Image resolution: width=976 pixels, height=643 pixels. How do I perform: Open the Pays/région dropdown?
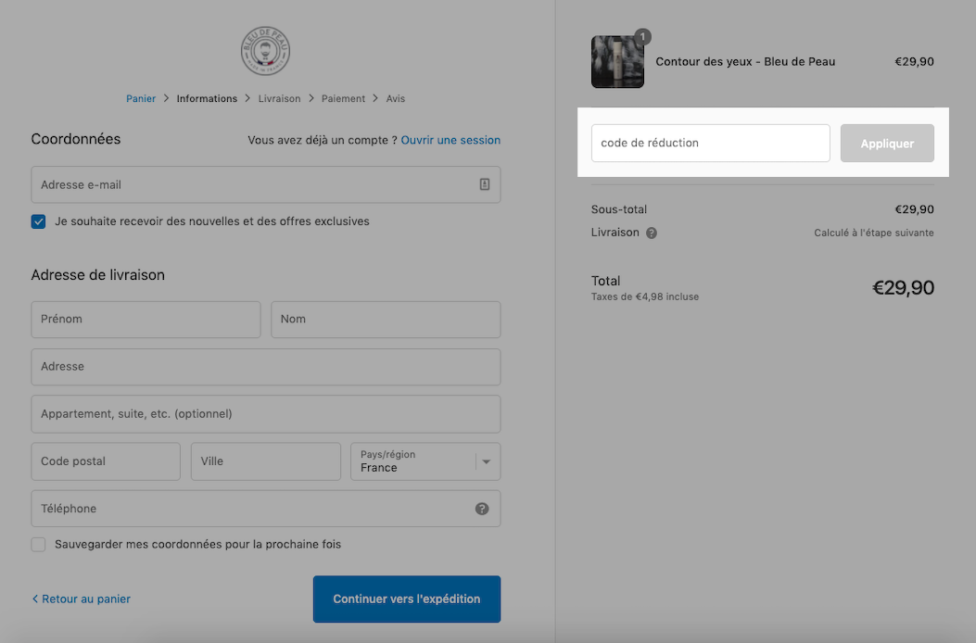point(425,461)
